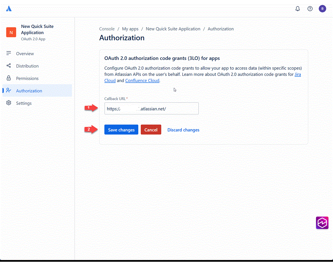Go to Overview in sidebar
The width and height of the screenshot is (333, 262).
point(37,54)
